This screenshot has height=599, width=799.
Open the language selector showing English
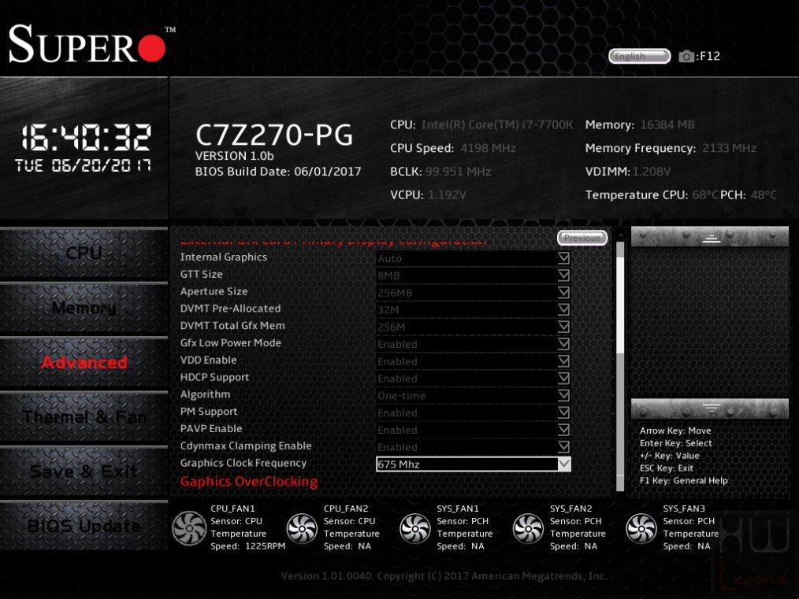click(640, 56)
